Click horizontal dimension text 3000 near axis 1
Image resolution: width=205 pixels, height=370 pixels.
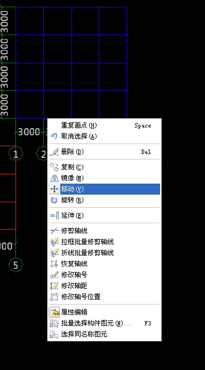coord(29,132)
